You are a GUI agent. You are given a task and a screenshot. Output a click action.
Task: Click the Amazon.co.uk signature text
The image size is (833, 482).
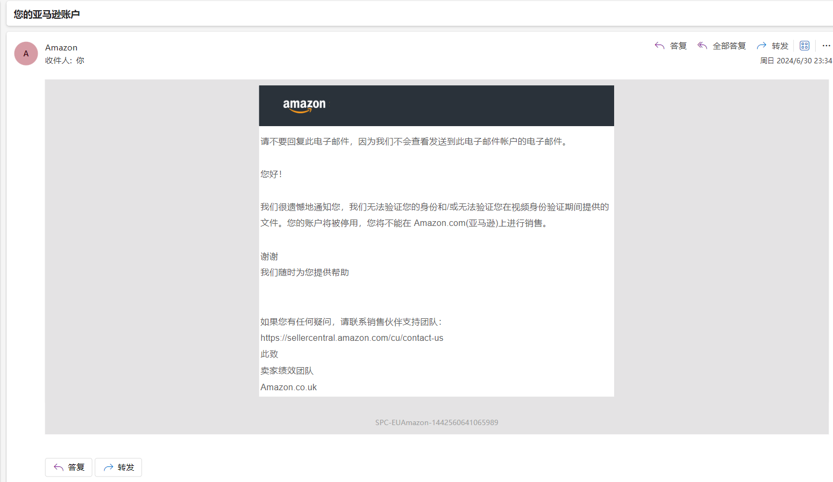(289, 387)
